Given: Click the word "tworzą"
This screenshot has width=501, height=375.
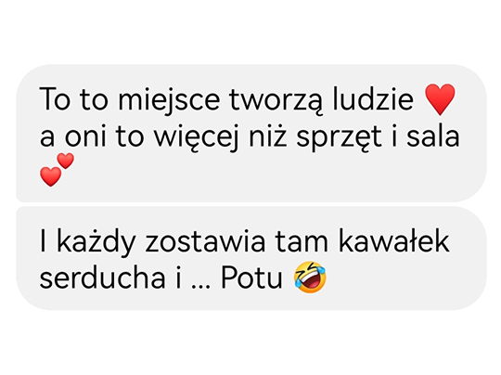Looking at the screenshot, I should tap(276, 101).
